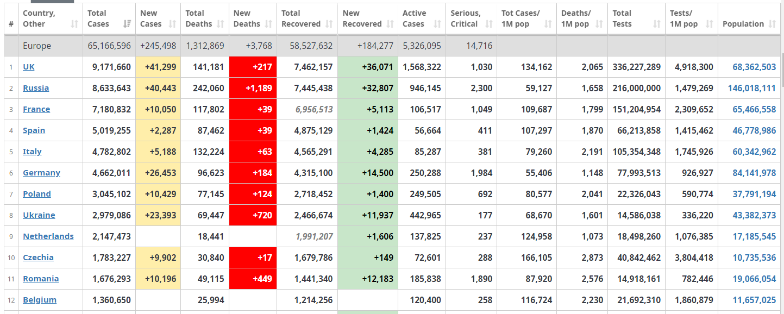
Task: Click the Total Tests column header
Action: 636,19
